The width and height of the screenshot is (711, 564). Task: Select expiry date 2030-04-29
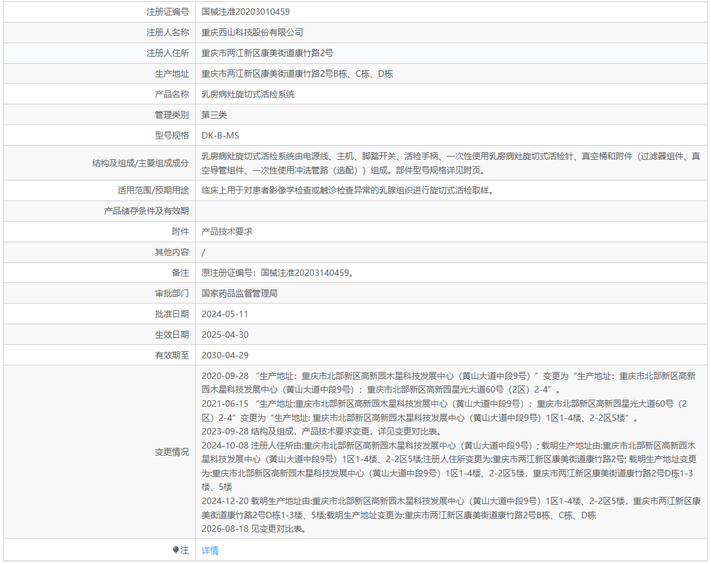pyautogui.click(x=225, y=355)
